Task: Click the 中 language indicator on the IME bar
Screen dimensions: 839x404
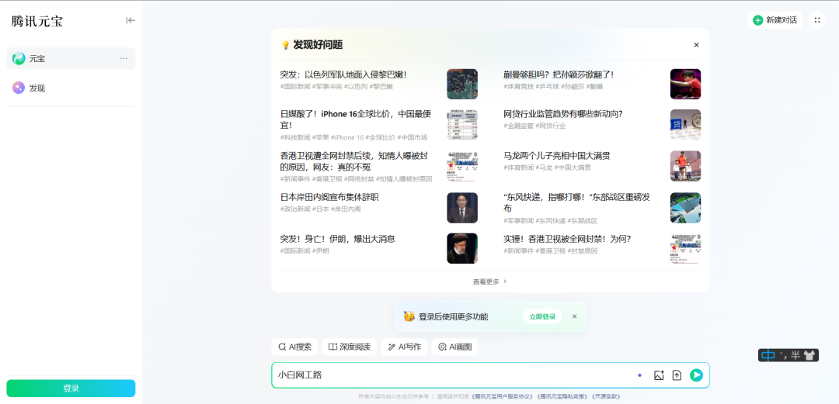Action: (768, 355)
